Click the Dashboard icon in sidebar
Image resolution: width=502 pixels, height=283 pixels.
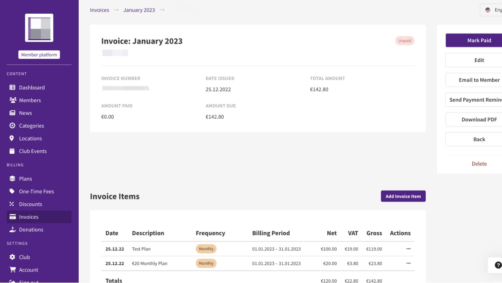(x=12, y=88)
